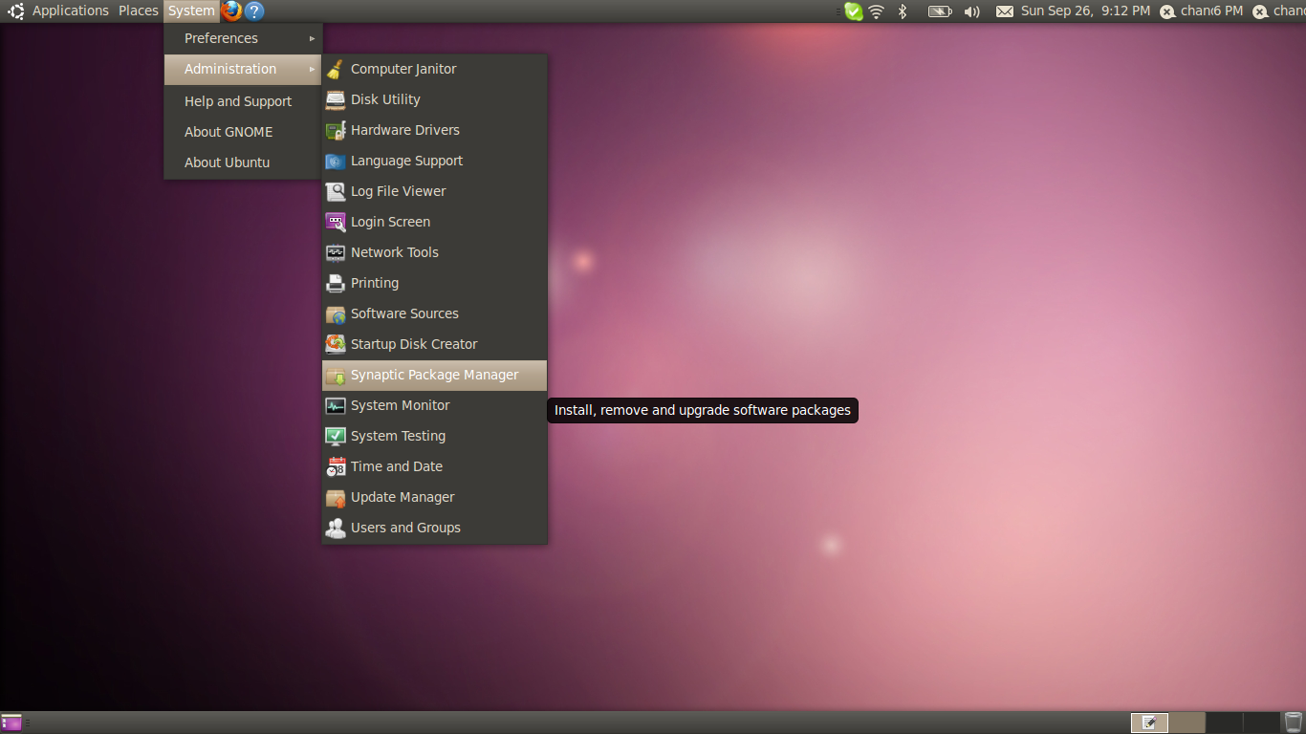Launch Disk Utility
The height and width of the screenshot is (734, 1306).
435,99
